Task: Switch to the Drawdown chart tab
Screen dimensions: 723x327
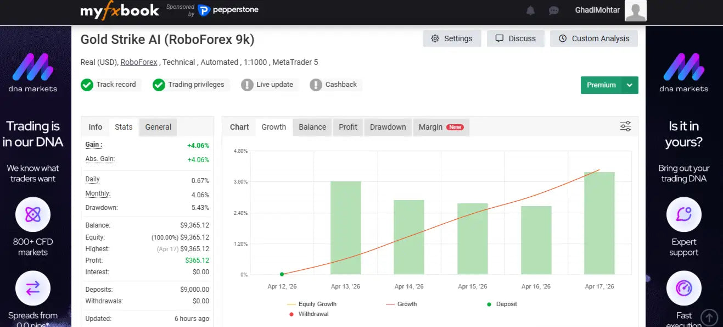Action: pyautogui.click(x=388, y=127)
